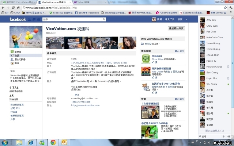Click into the Facebook search box
The height and width of the screenshot is (146, 234).
pos(72,19)
